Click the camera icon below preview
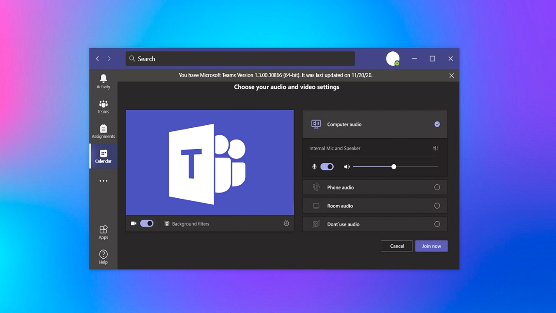 point(134,223)
